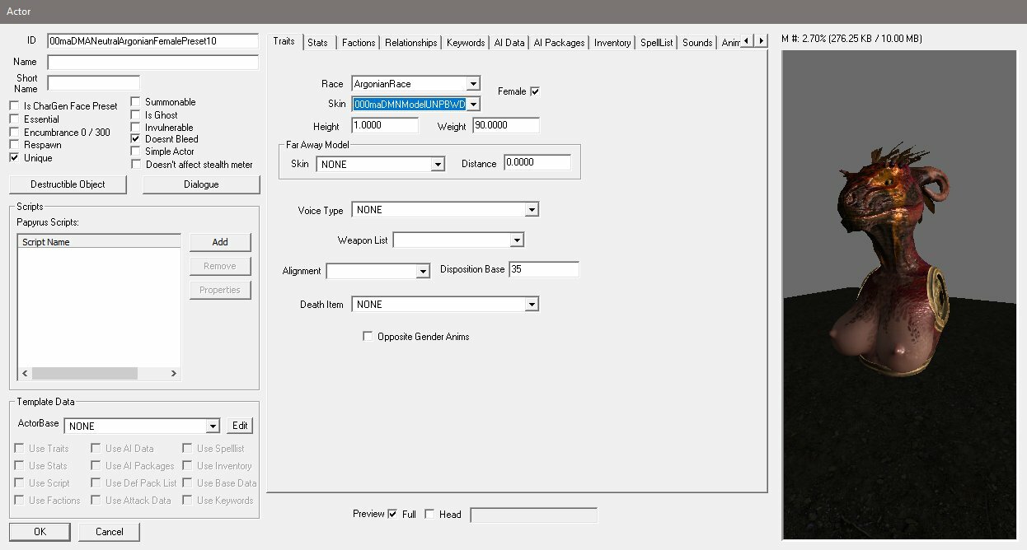Switch to the Stats tab
The image size is (1027, 550).
coord(317,43)
